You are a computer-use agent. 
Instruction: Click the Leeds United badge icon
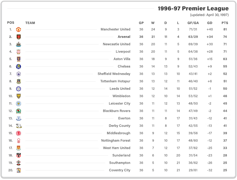pos(18,89)
